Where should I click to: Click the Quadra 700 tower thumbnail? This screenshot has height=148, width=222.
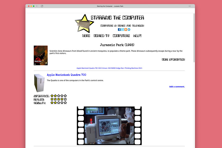click(x=39, y=83)
